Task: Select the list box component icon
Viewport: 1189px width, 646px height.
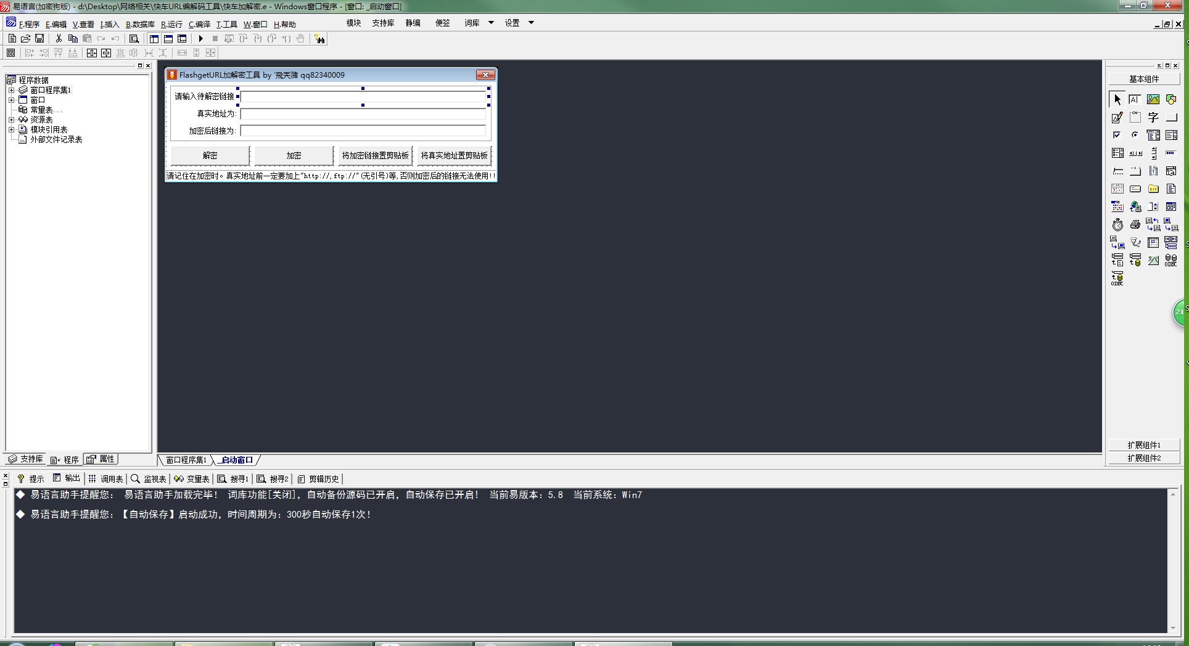Action: [1171, 135]
